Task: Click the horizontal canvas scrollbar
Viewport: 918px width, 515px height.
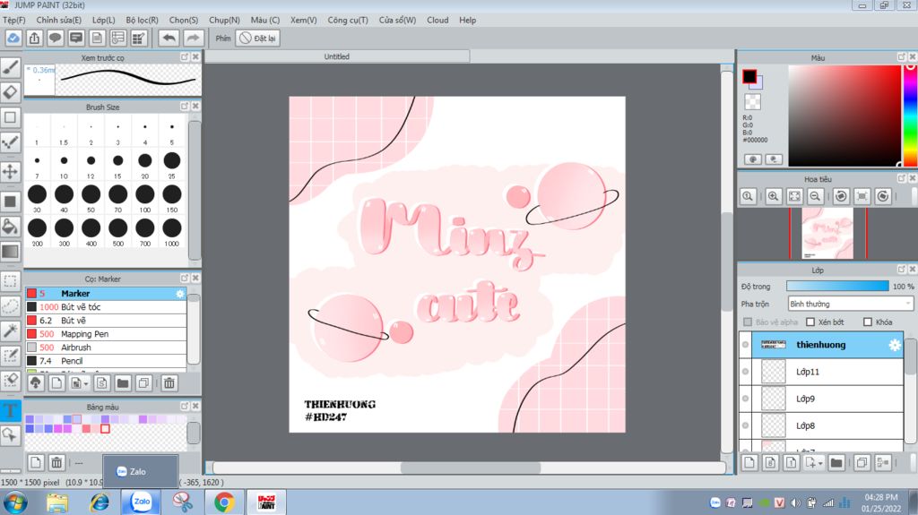Action: tap(470, 468)
